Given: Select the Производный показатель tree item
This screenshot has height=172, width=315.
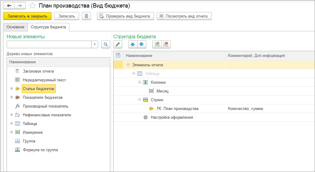Looking at the screenshot, I should pos(45,106).
